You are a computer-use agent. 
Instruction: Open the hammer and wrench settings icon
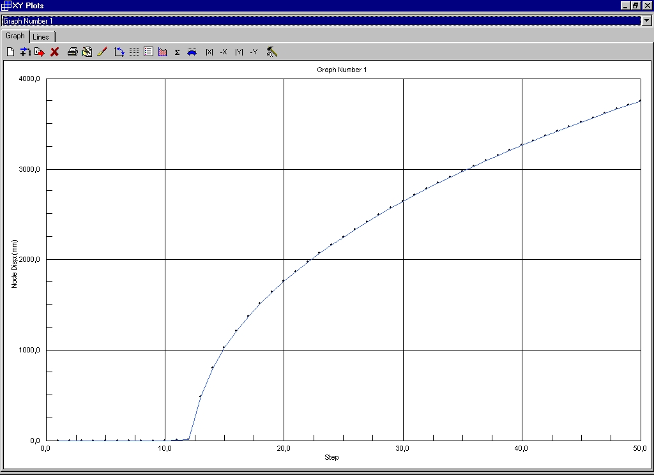click(x=272, y=52)
